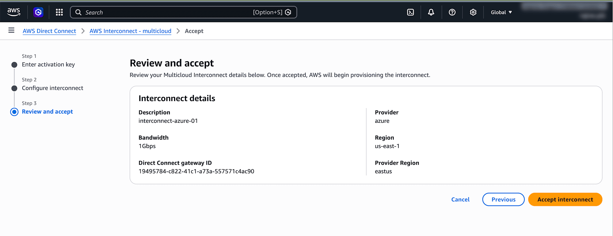Go back to Step 1 Enter activation key
Screen dimensions: 613x236
tap(48, 65)
